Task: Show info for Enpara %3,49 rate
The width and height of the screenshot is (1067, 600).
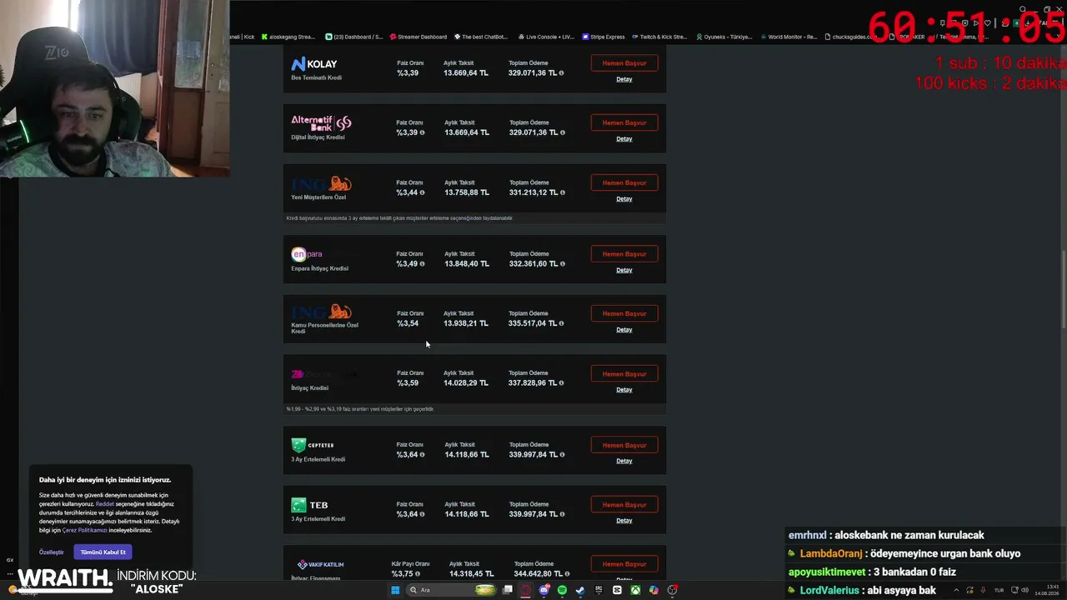Action: tap(422, 264)
